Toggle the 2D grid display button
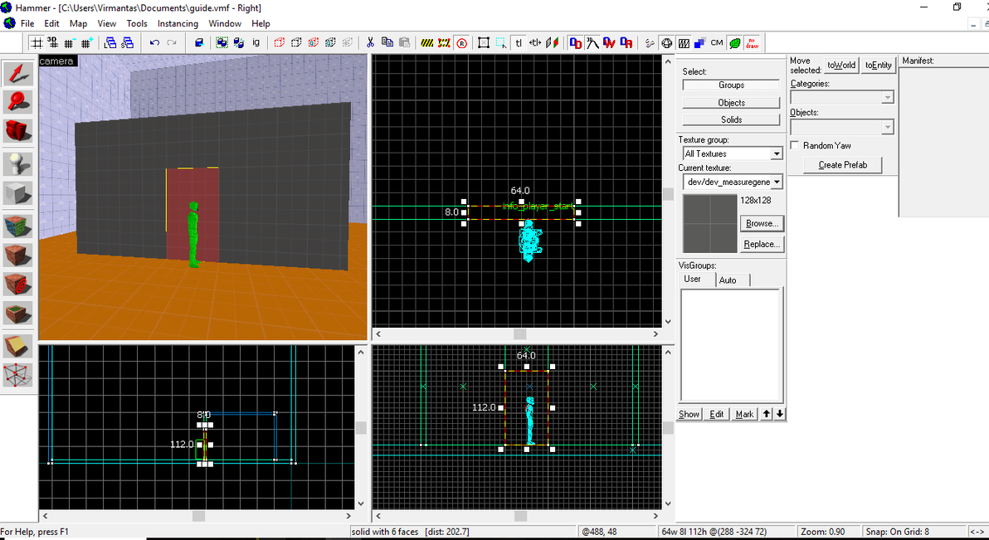Viewport: 989px width, 540px height. click(x=37, y=43)
